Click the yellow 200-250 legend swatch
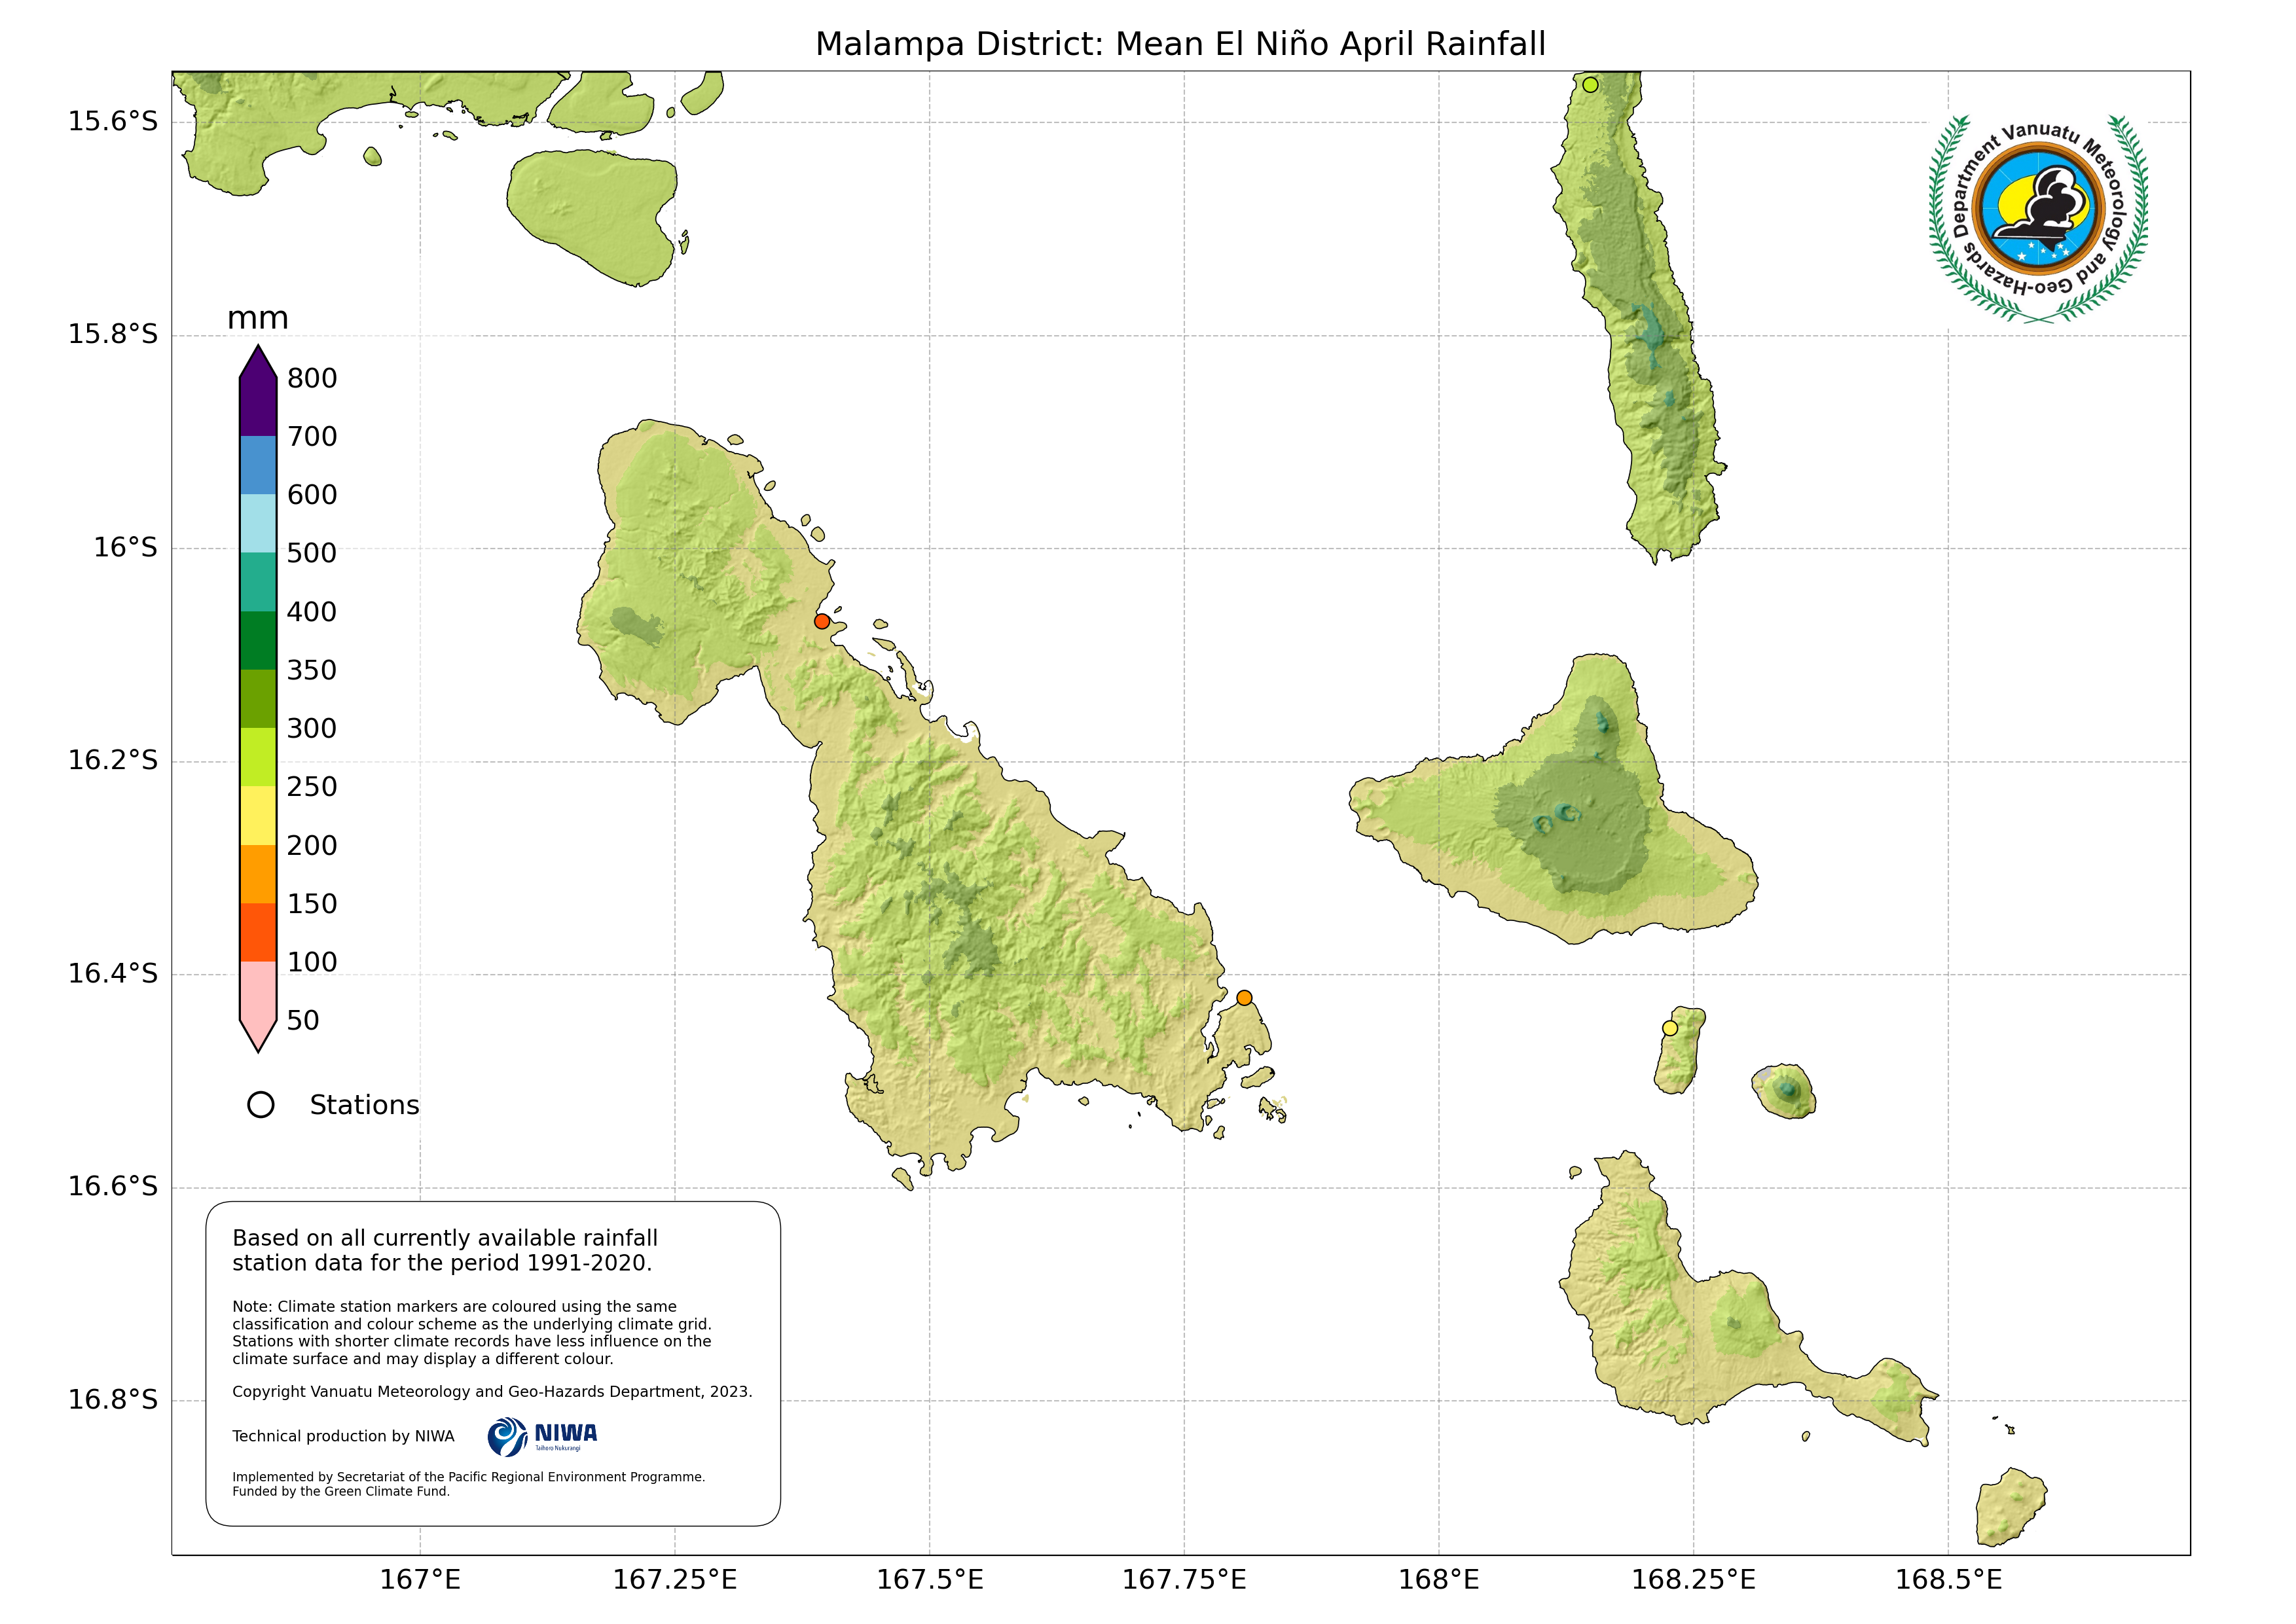 tap(258, 815)
